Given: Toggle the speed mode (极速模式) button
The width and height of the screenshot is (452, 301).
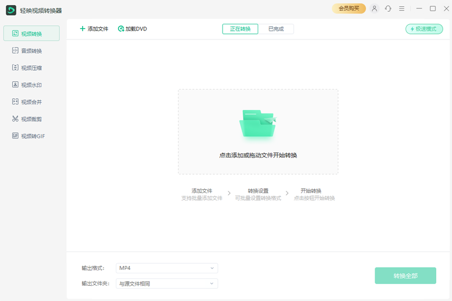Looking at the screenshot, I should coord(424,29).
